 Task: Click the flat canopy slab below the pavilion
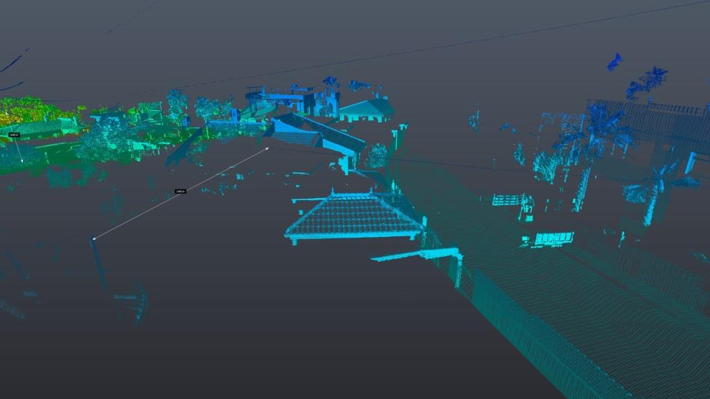(x=415, y=255)
